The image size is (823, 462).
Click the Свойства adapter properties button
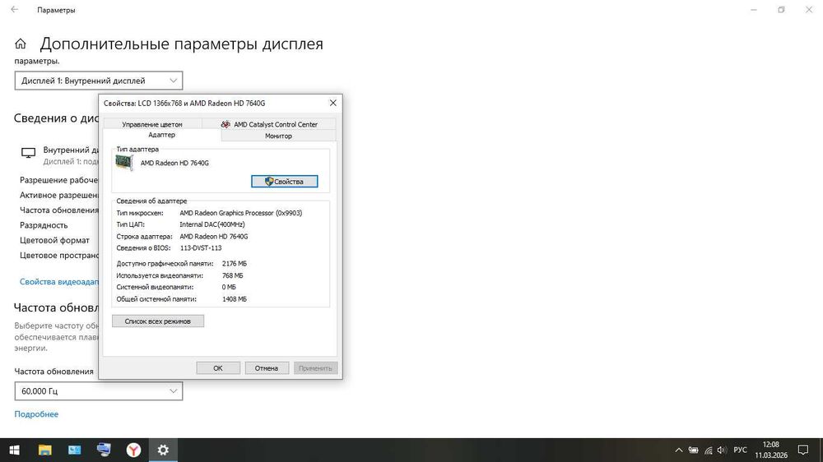coord(285,182)
